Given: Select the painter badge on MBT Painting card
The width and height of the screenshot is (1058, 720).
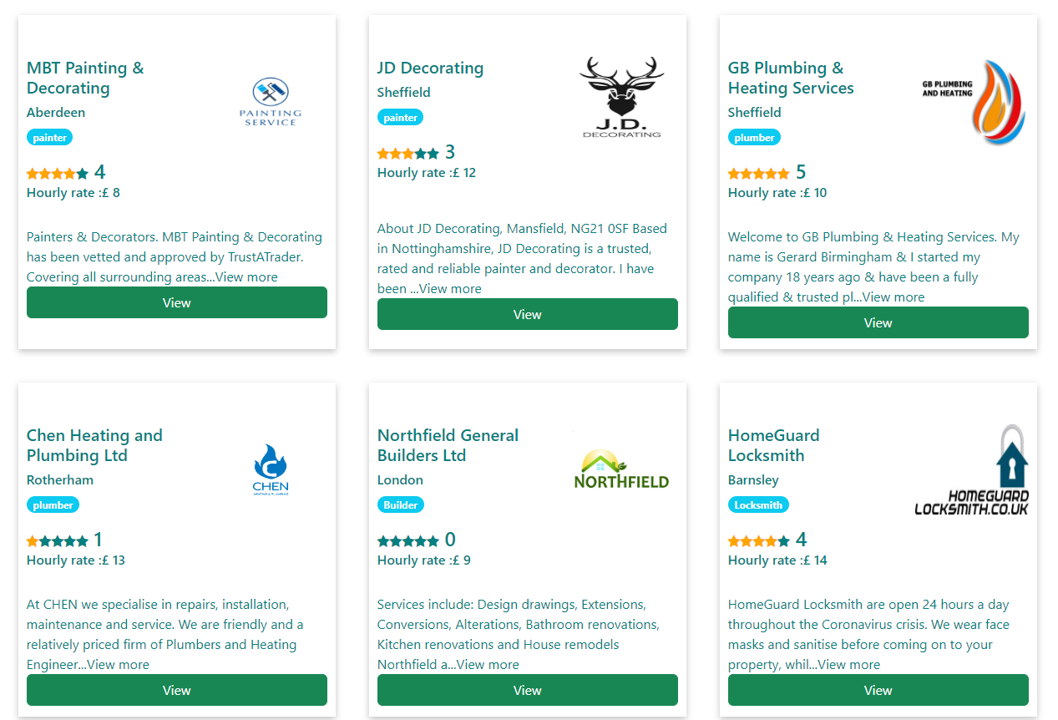Looking at the screenshot, I should (48, 136).
